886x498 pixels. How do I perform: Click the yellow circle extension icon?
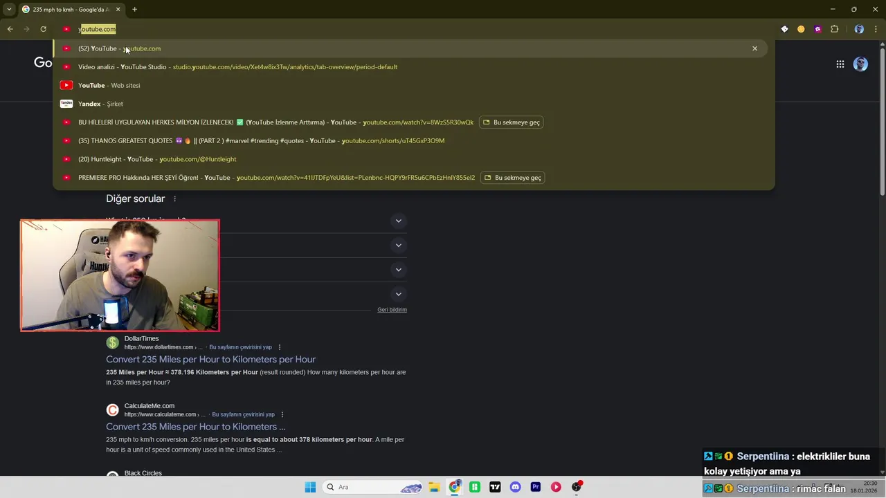(x=801, y=29)
